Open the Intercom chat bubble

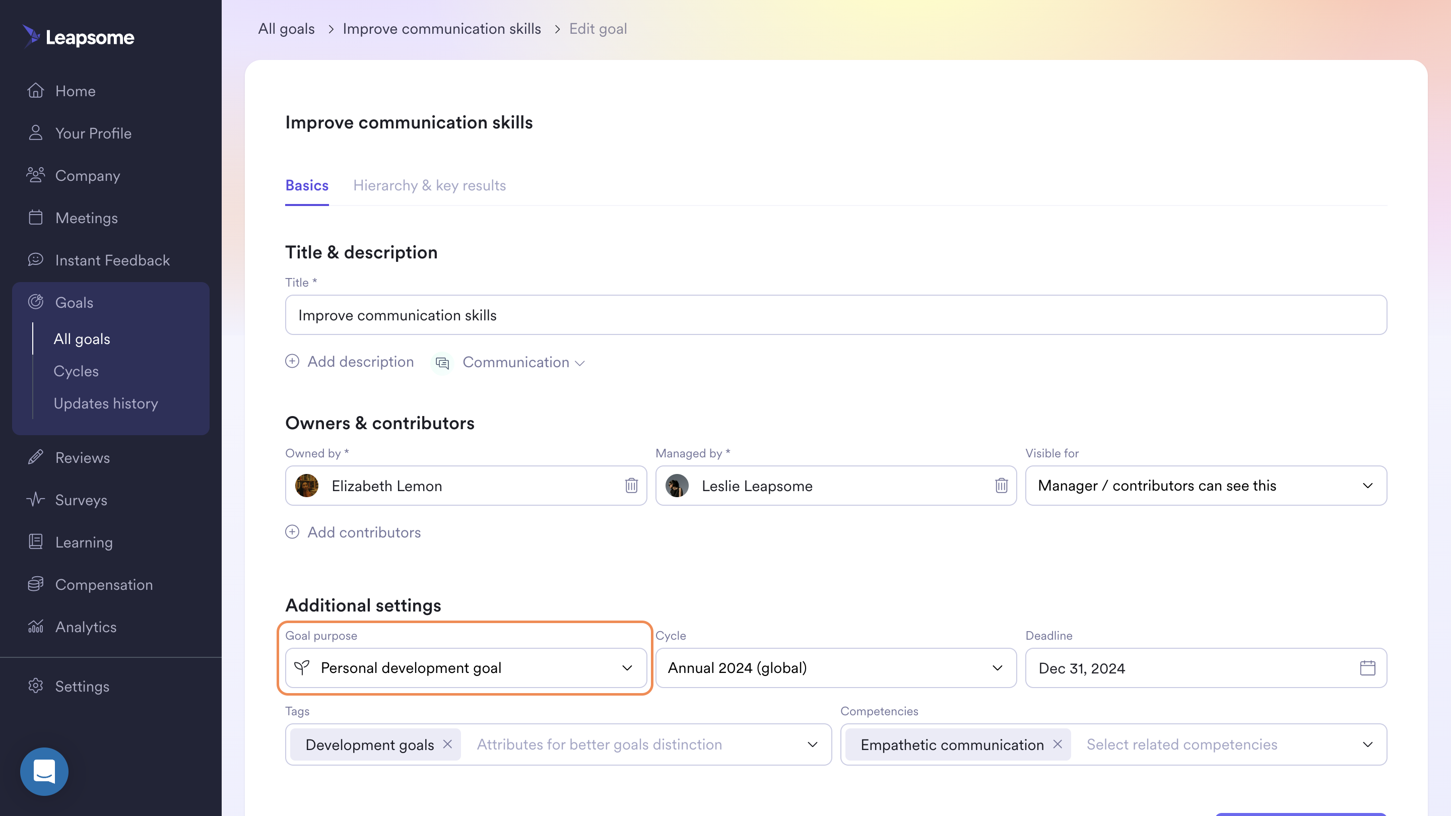(44, 771)
